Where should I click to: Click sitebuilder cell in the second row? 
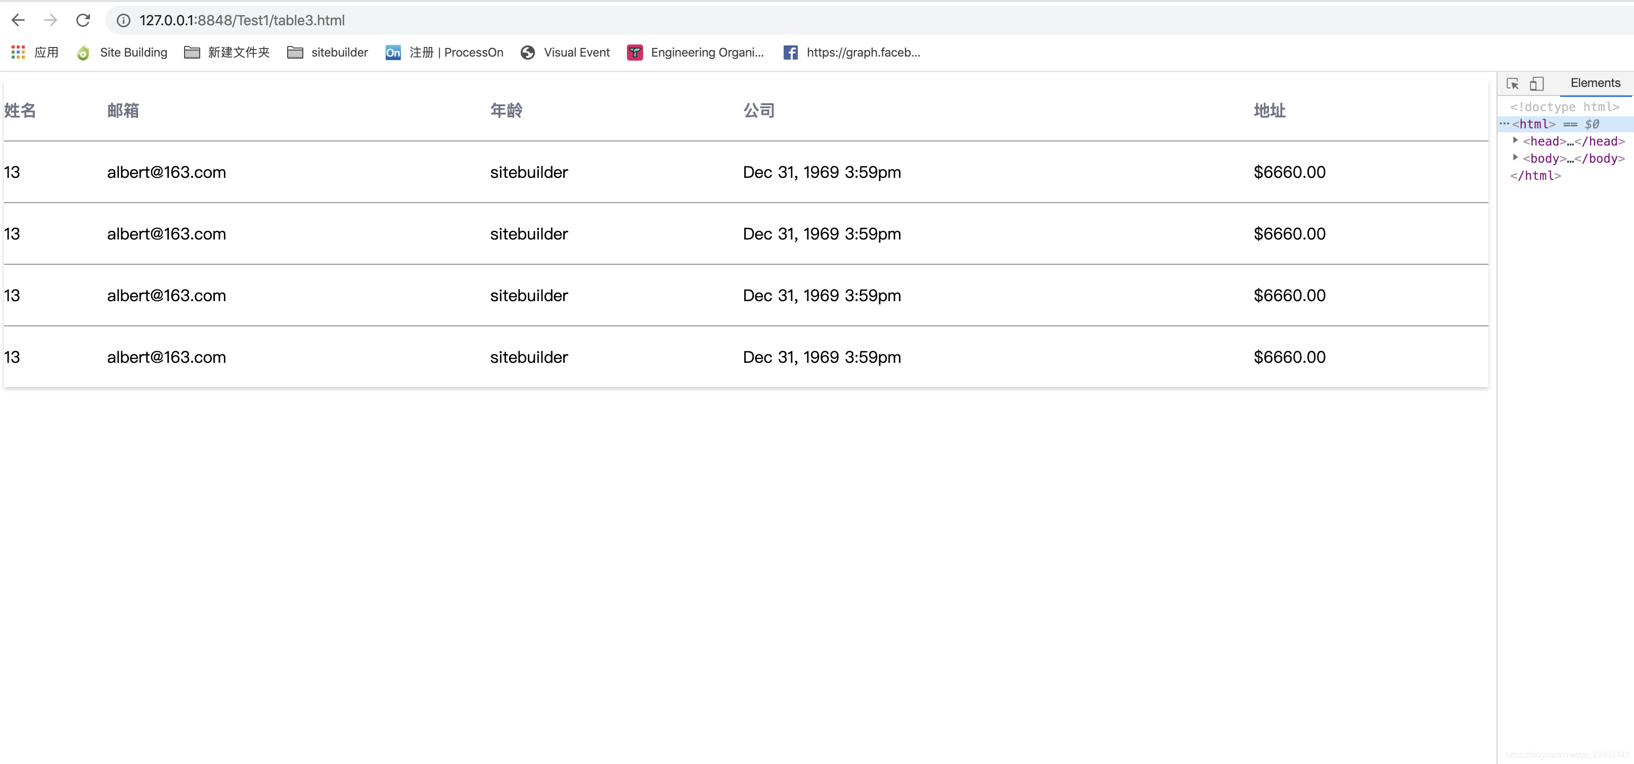529,234
